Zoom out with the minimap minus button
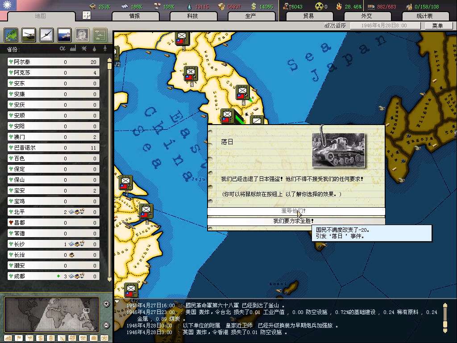Viewport: 457px width, 343px height. [x=106, y=325]
